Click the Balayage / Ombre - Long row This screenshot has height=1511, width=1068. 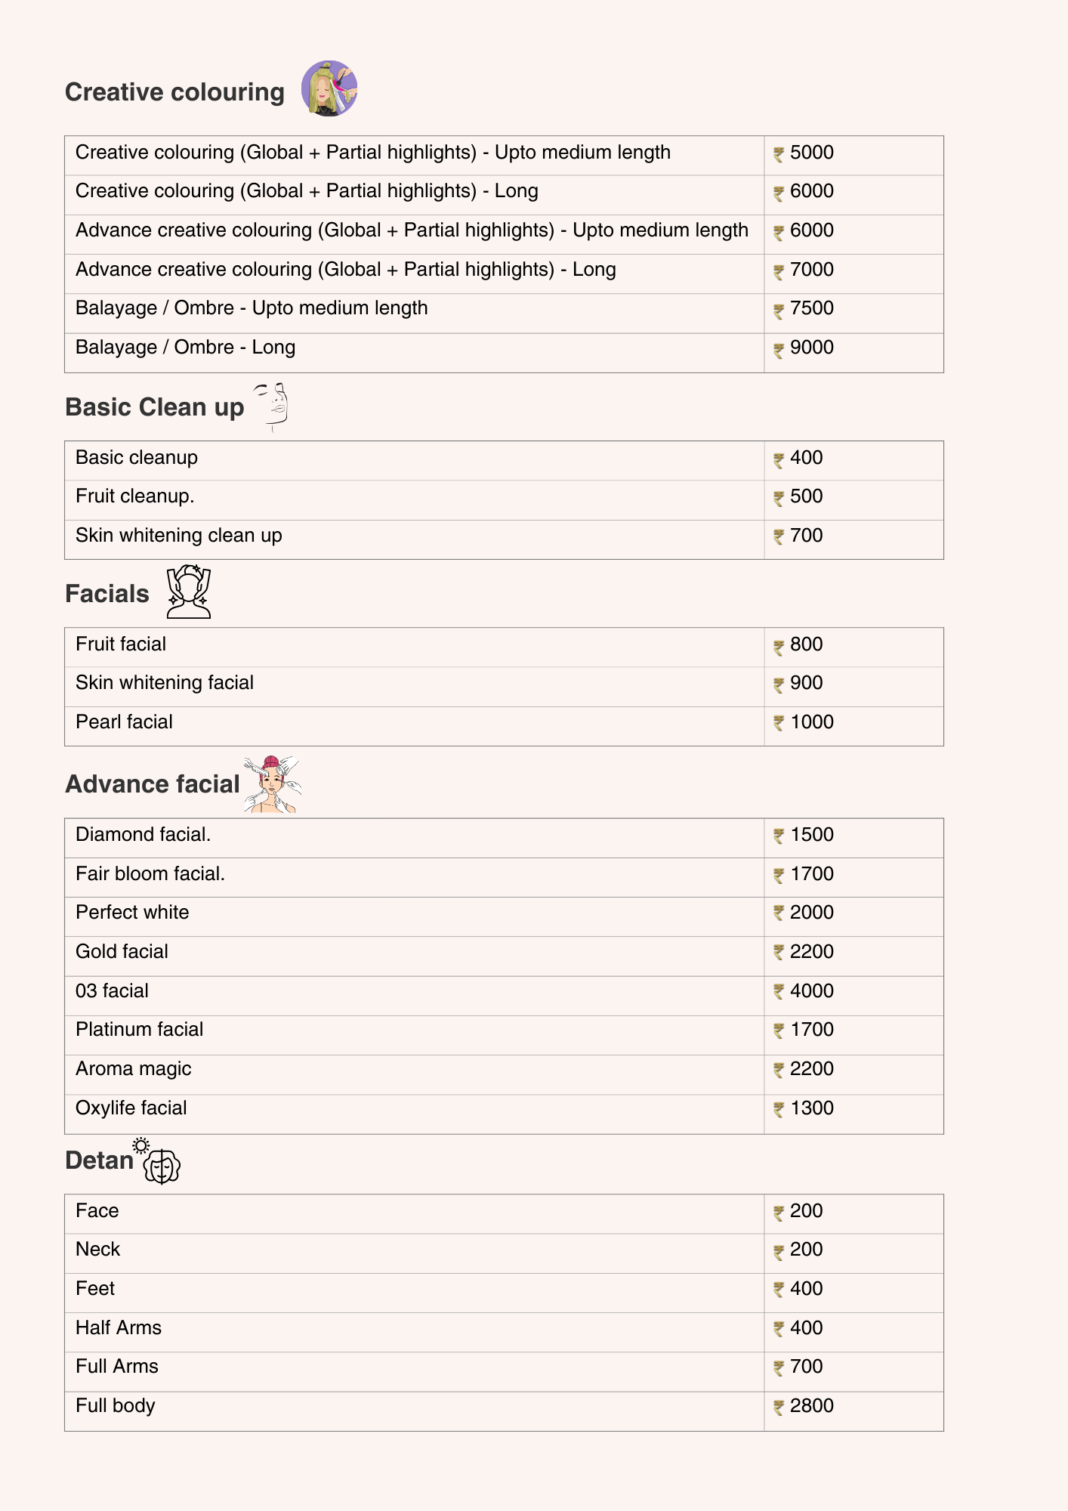point(185,348)
